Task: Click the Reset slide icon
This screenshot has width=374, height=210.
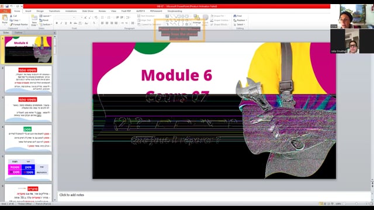Action: 44,20
